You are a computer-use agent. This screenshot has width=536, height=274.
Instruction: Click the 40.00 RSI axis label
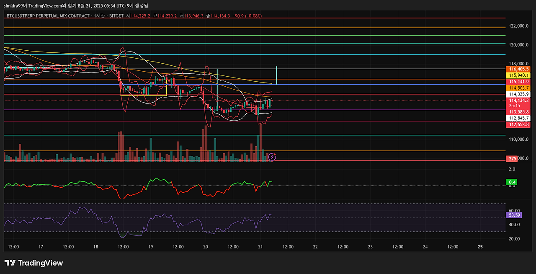pyautogui.click(x=514, y=225)
